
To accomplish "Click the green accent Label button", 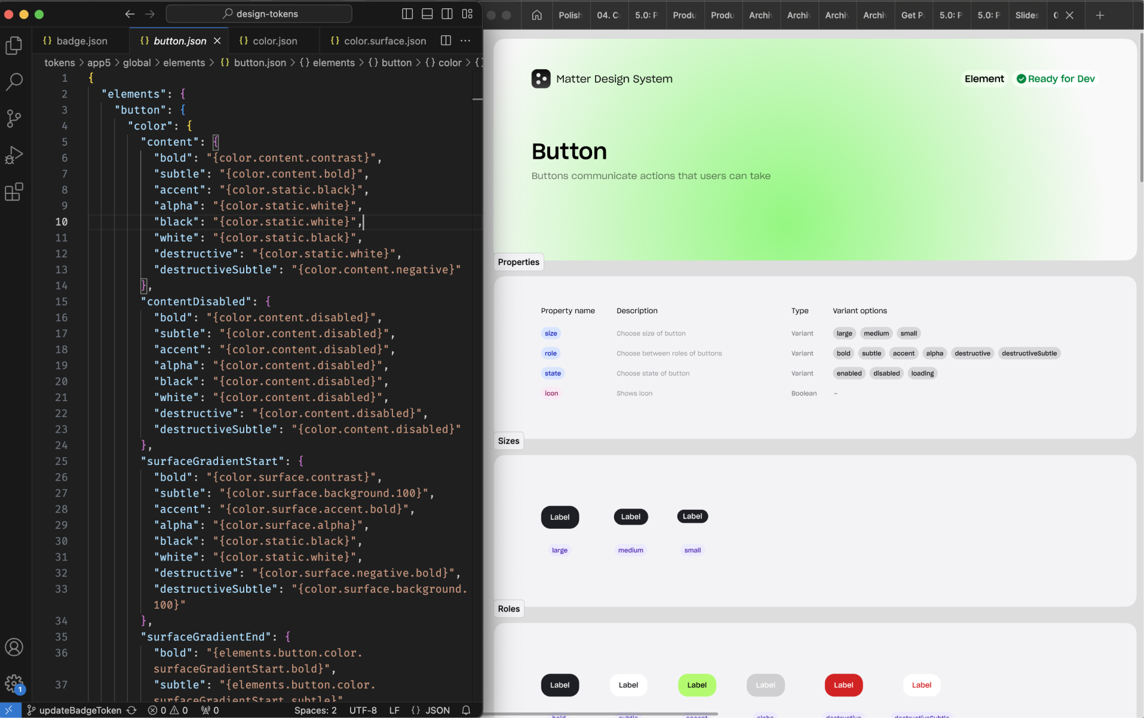I will pos(697,685).
